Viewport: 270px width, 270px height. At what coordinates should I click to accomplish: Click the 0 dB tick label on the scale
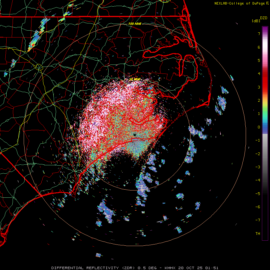pyautogui.click(x=259, y=127)
